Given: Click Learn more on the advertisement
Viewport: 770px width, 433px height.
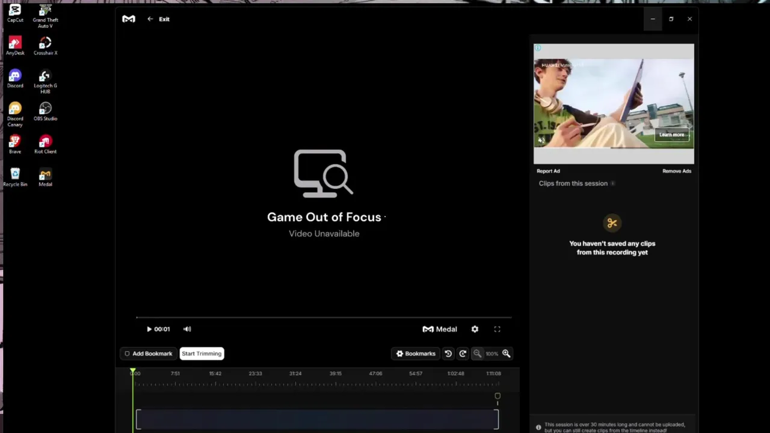Looking at the screenshot, I should (671, 135).
